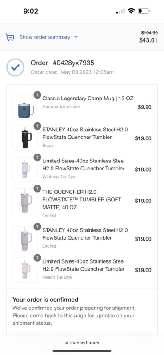Viewport: 164px width, 355px height.
Task: Tap the shopping cart icon
Action: [10, 37]
